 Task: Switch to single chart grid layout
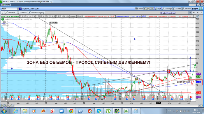click(x=190, y=12)
